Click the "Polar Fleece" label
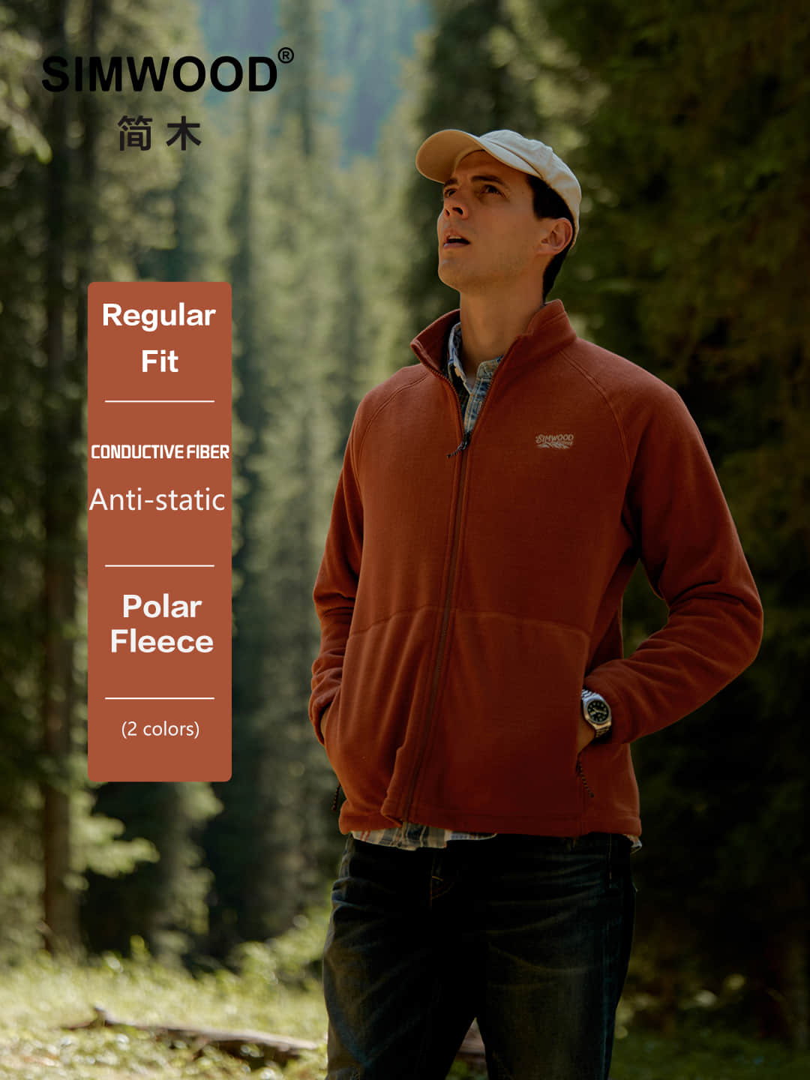This screenshot has height=1080, width=810. coord(162,624)
